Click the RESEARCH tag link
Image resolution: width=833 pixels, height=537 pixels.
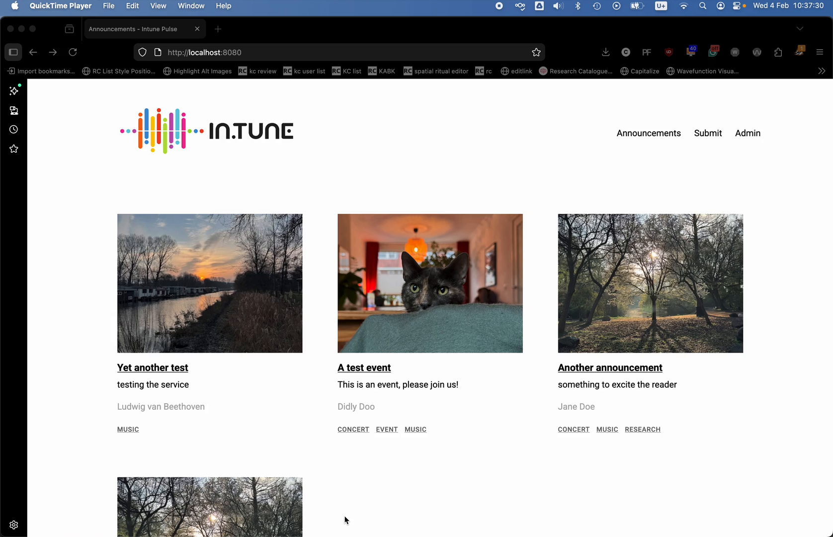coord(642,430)
